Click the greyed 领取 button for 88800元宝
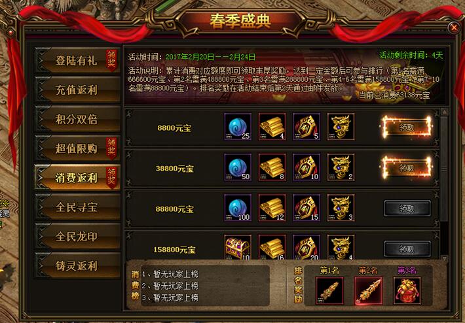The height and width of the screenshot is (323, 465). point(407,209)
